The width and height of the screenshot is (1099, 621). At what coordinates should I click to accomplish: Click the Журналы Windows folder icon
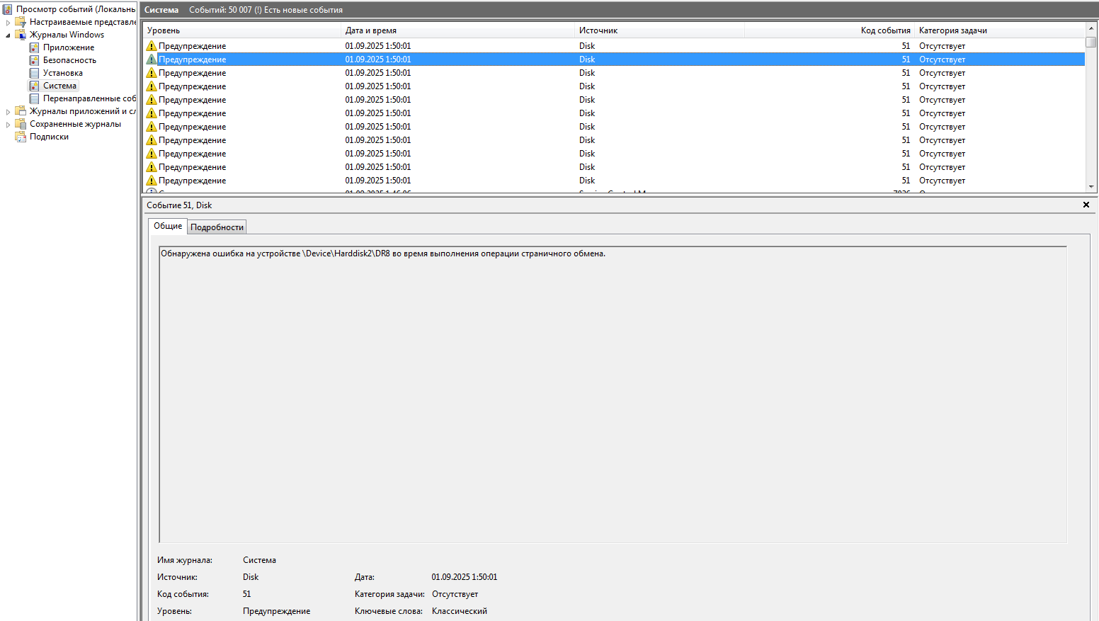pos(21,35)
